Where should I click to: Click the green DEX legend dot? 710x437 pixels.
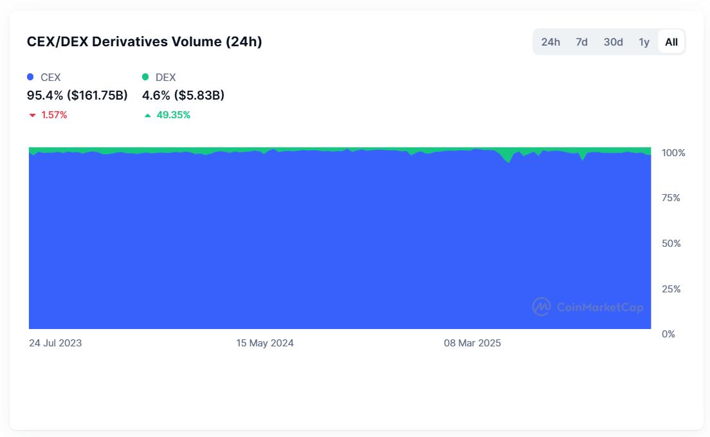pyautogui.click(x=145, y=77)
